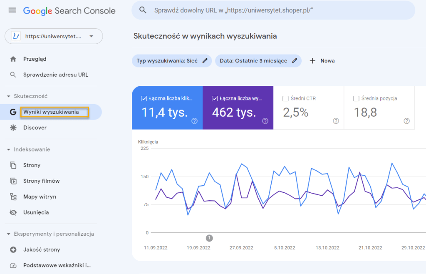This screenshot has width=426, height=274.
Task: Edit the Data: Ostatnie 3 miesiące filter
Action: [258, 61]
